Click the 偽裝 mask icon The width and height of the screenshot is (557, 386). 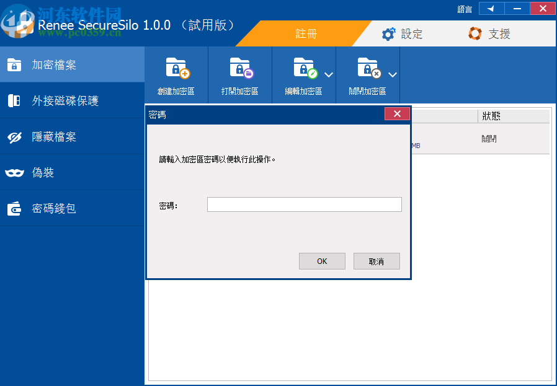pyautogui.click(x=14, y=172)
